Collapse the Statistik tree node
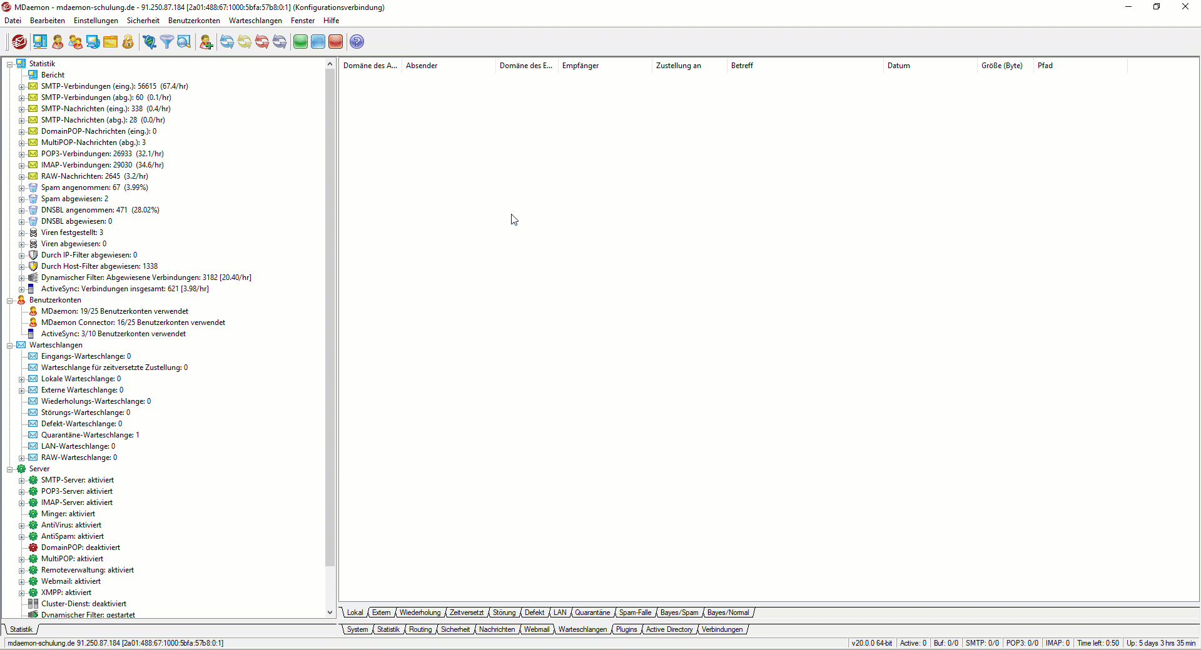1201x650 pixels. click(x=10, y=64)
